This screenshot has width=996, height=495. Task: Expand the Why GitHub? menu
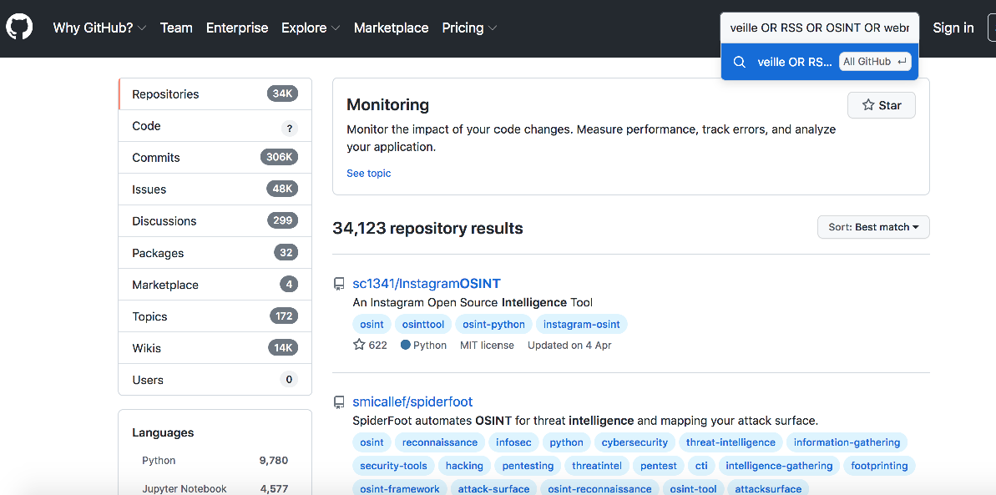[x=99, y=28]
